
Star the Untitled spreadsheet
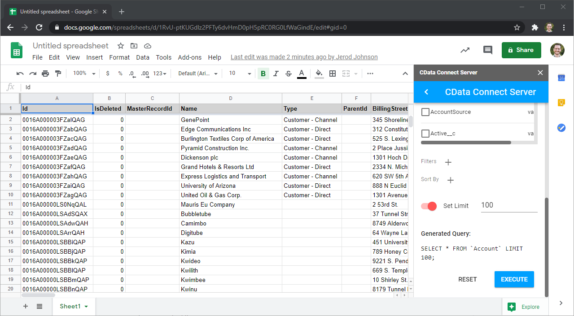[121, 46]
